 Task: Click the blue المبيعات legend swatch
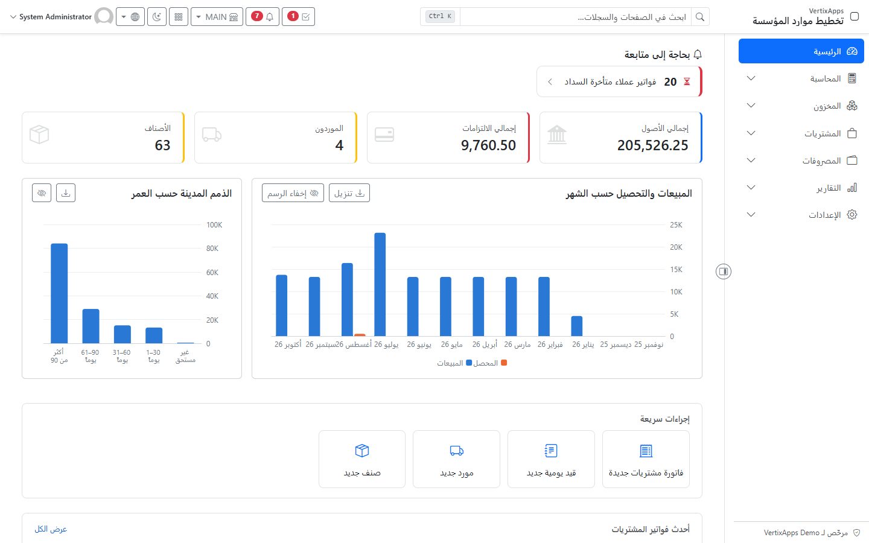tap(469, 363)
